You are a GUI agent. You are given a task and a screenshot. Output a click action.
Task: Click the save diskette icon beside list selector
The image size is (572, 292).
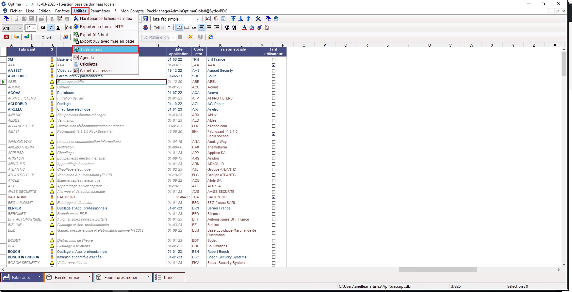(146, 19)
